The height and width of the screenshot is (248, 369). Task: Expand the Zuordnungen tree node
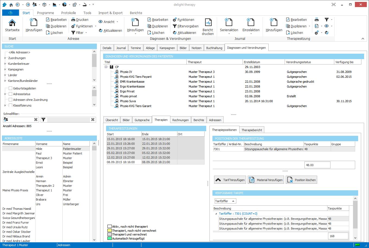click(x=5, y=58)
